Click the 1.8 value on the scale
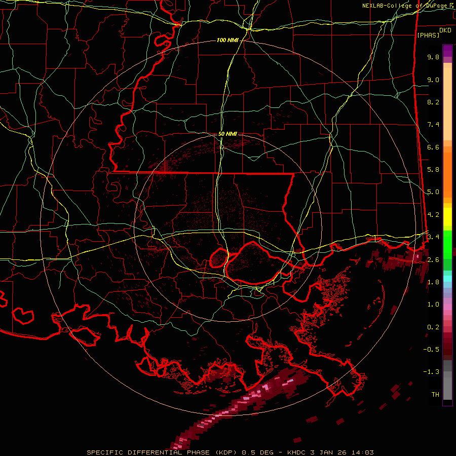Viewport: 456px width, 456px height. 433,282
